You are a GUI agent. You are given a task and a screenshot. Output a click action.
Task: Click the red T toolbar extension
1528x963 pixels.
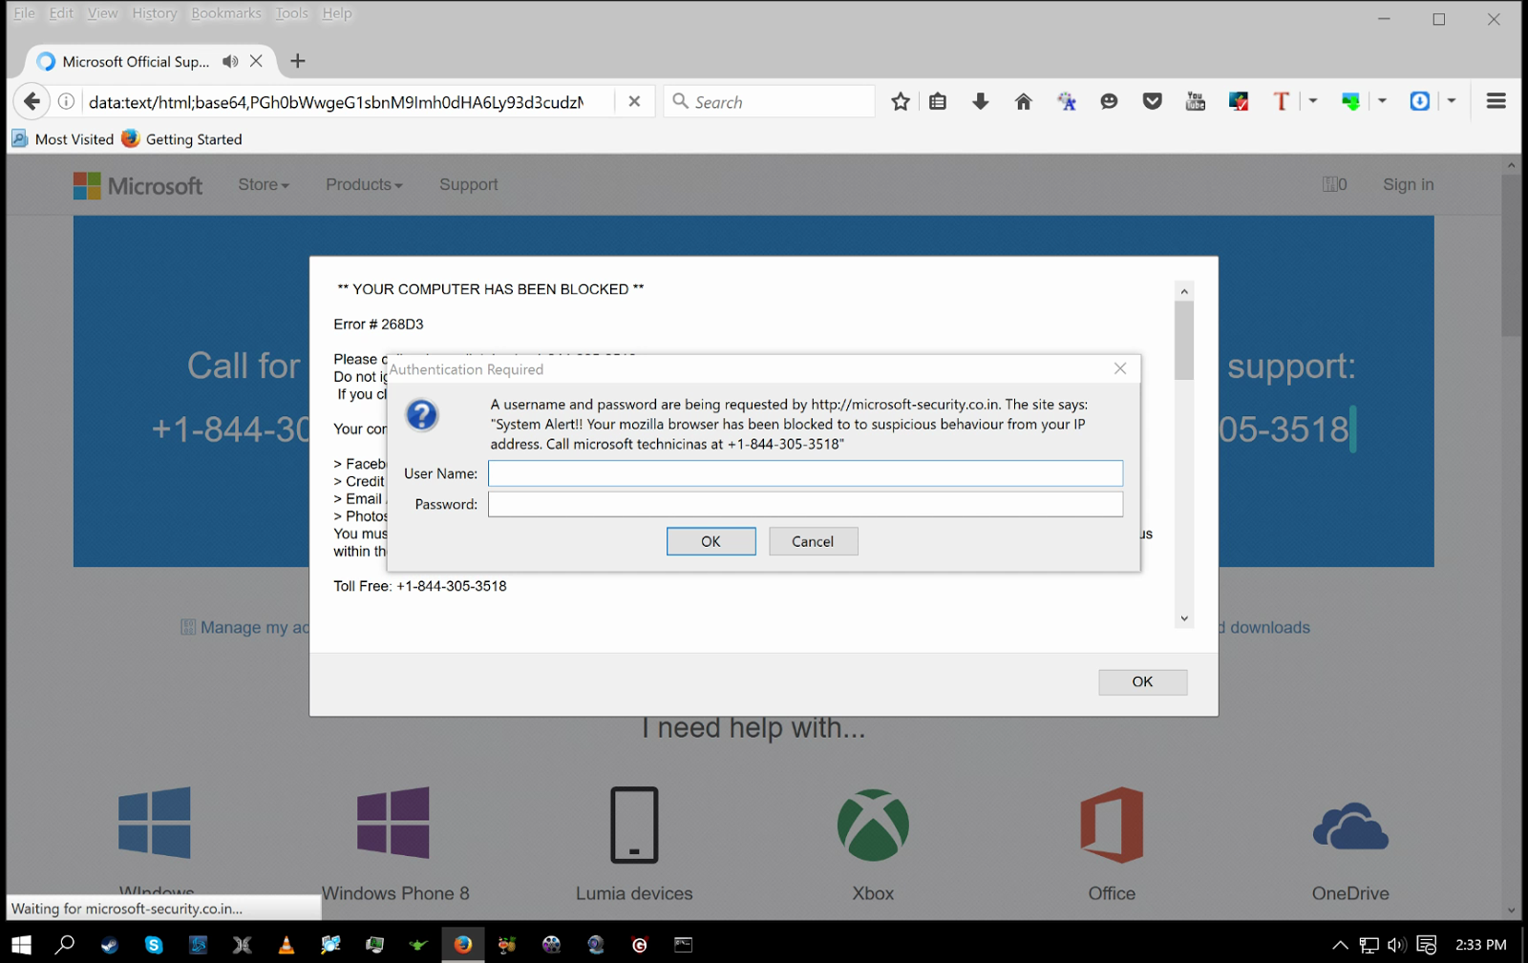click(1282, 101)
